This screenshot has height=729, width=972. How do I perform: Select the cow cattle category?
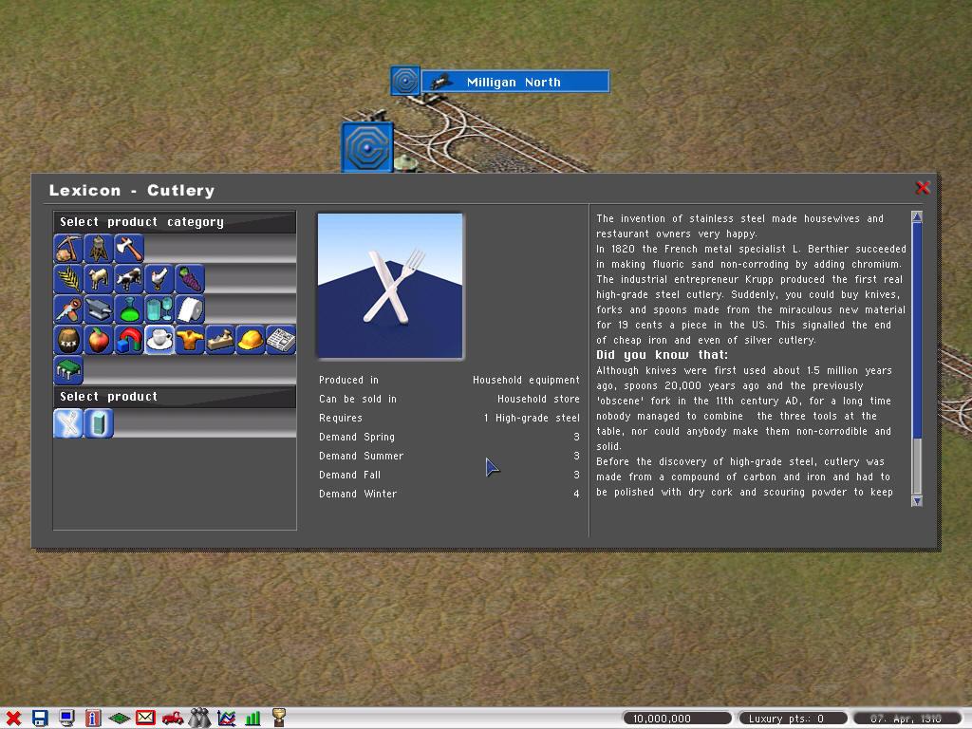tap(129, 279)
